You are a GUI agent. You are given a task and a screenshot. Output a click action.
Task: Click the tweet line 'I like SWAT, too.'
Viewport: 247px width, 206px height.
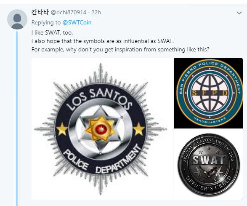pos(52,33)
